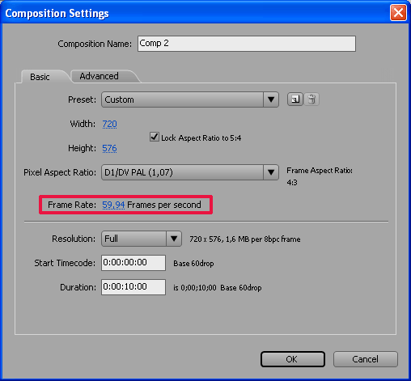This screenshot has height=381, width=411.
Task: Click the Frame Rate value 59,94
Action: pos(113,205)
